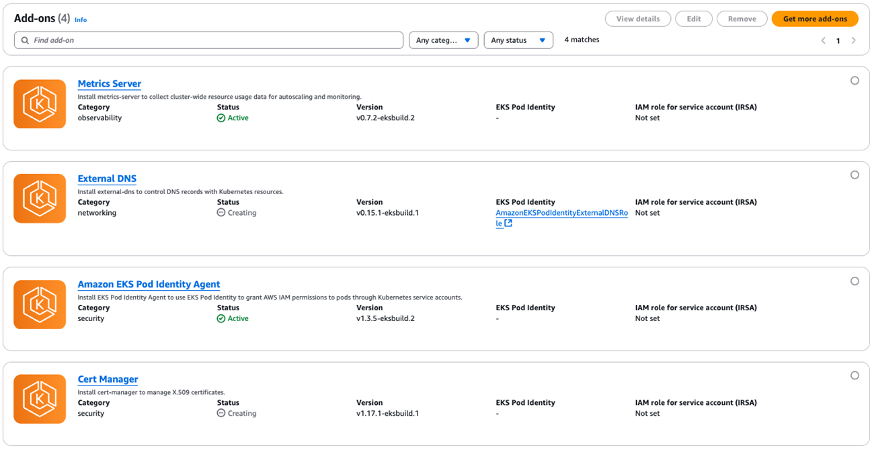Viewport: 874px width, 452px height.
Task: Open the external link icon beside the IAM role
Action: pyautogui.click(x=509, y=223)
